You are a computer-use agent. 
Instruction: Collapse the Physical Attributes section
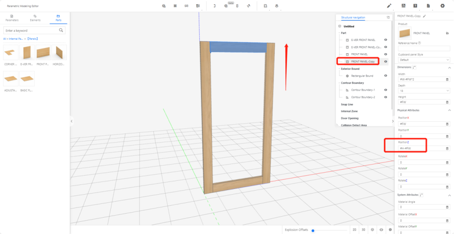click(449, 110)
